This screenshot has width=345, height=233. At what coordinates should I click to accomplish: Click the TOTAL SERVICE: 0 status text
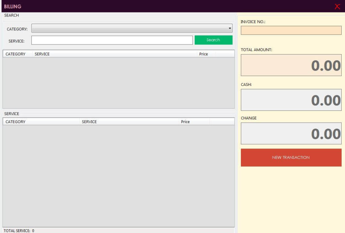(x=19, y=231)
